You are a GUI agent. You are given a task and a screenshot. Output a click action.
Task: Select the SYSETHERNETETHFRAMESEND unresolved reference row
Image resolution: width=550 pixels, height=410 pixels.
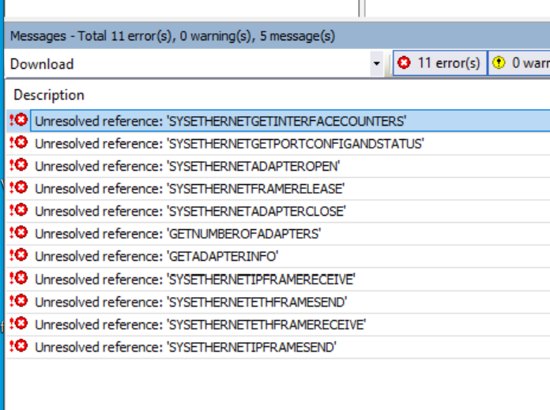(190, 302)
